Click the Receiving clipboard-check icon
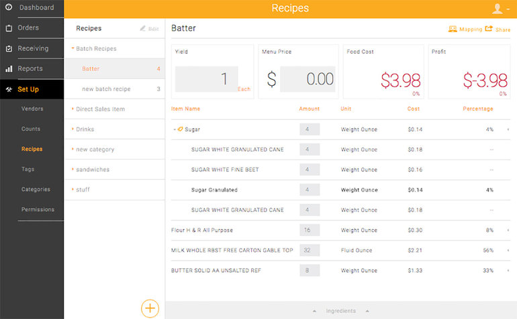Screen dimensions: 517x319 pos(9,48)
